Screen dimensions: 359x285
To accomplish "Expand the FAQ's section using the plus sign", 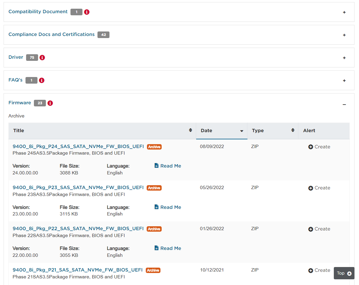I will click(344, 81).
